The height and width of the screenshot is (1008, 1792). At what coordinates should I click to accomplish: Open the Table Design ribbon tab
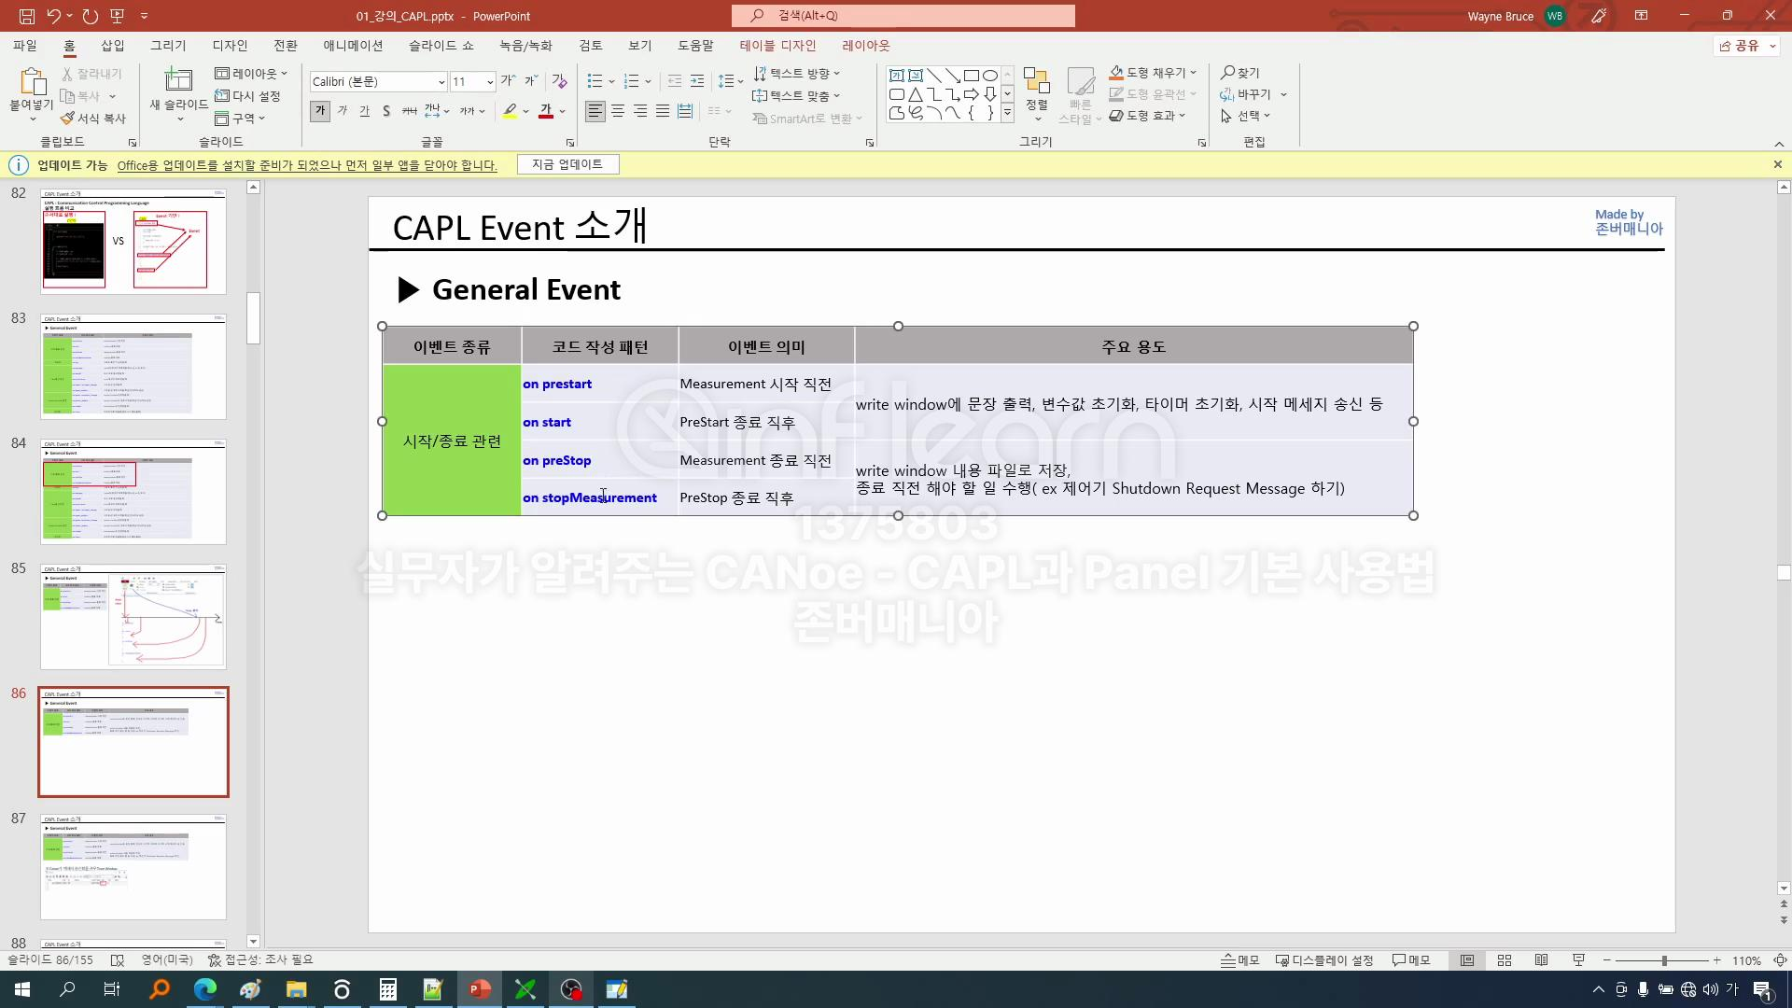tap(777, 46)
